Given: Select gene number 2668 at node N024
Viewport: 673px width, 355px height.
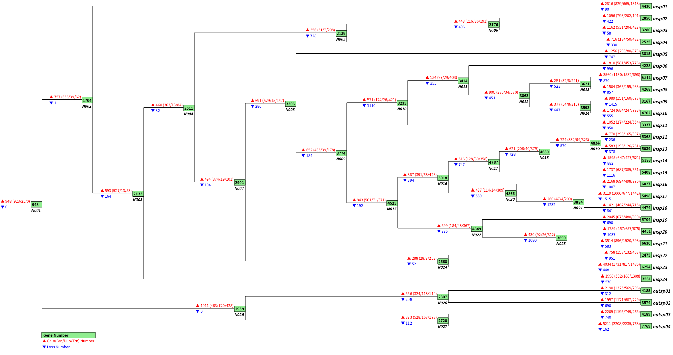Looking at the screenshot, I should [x=443, y=261].
